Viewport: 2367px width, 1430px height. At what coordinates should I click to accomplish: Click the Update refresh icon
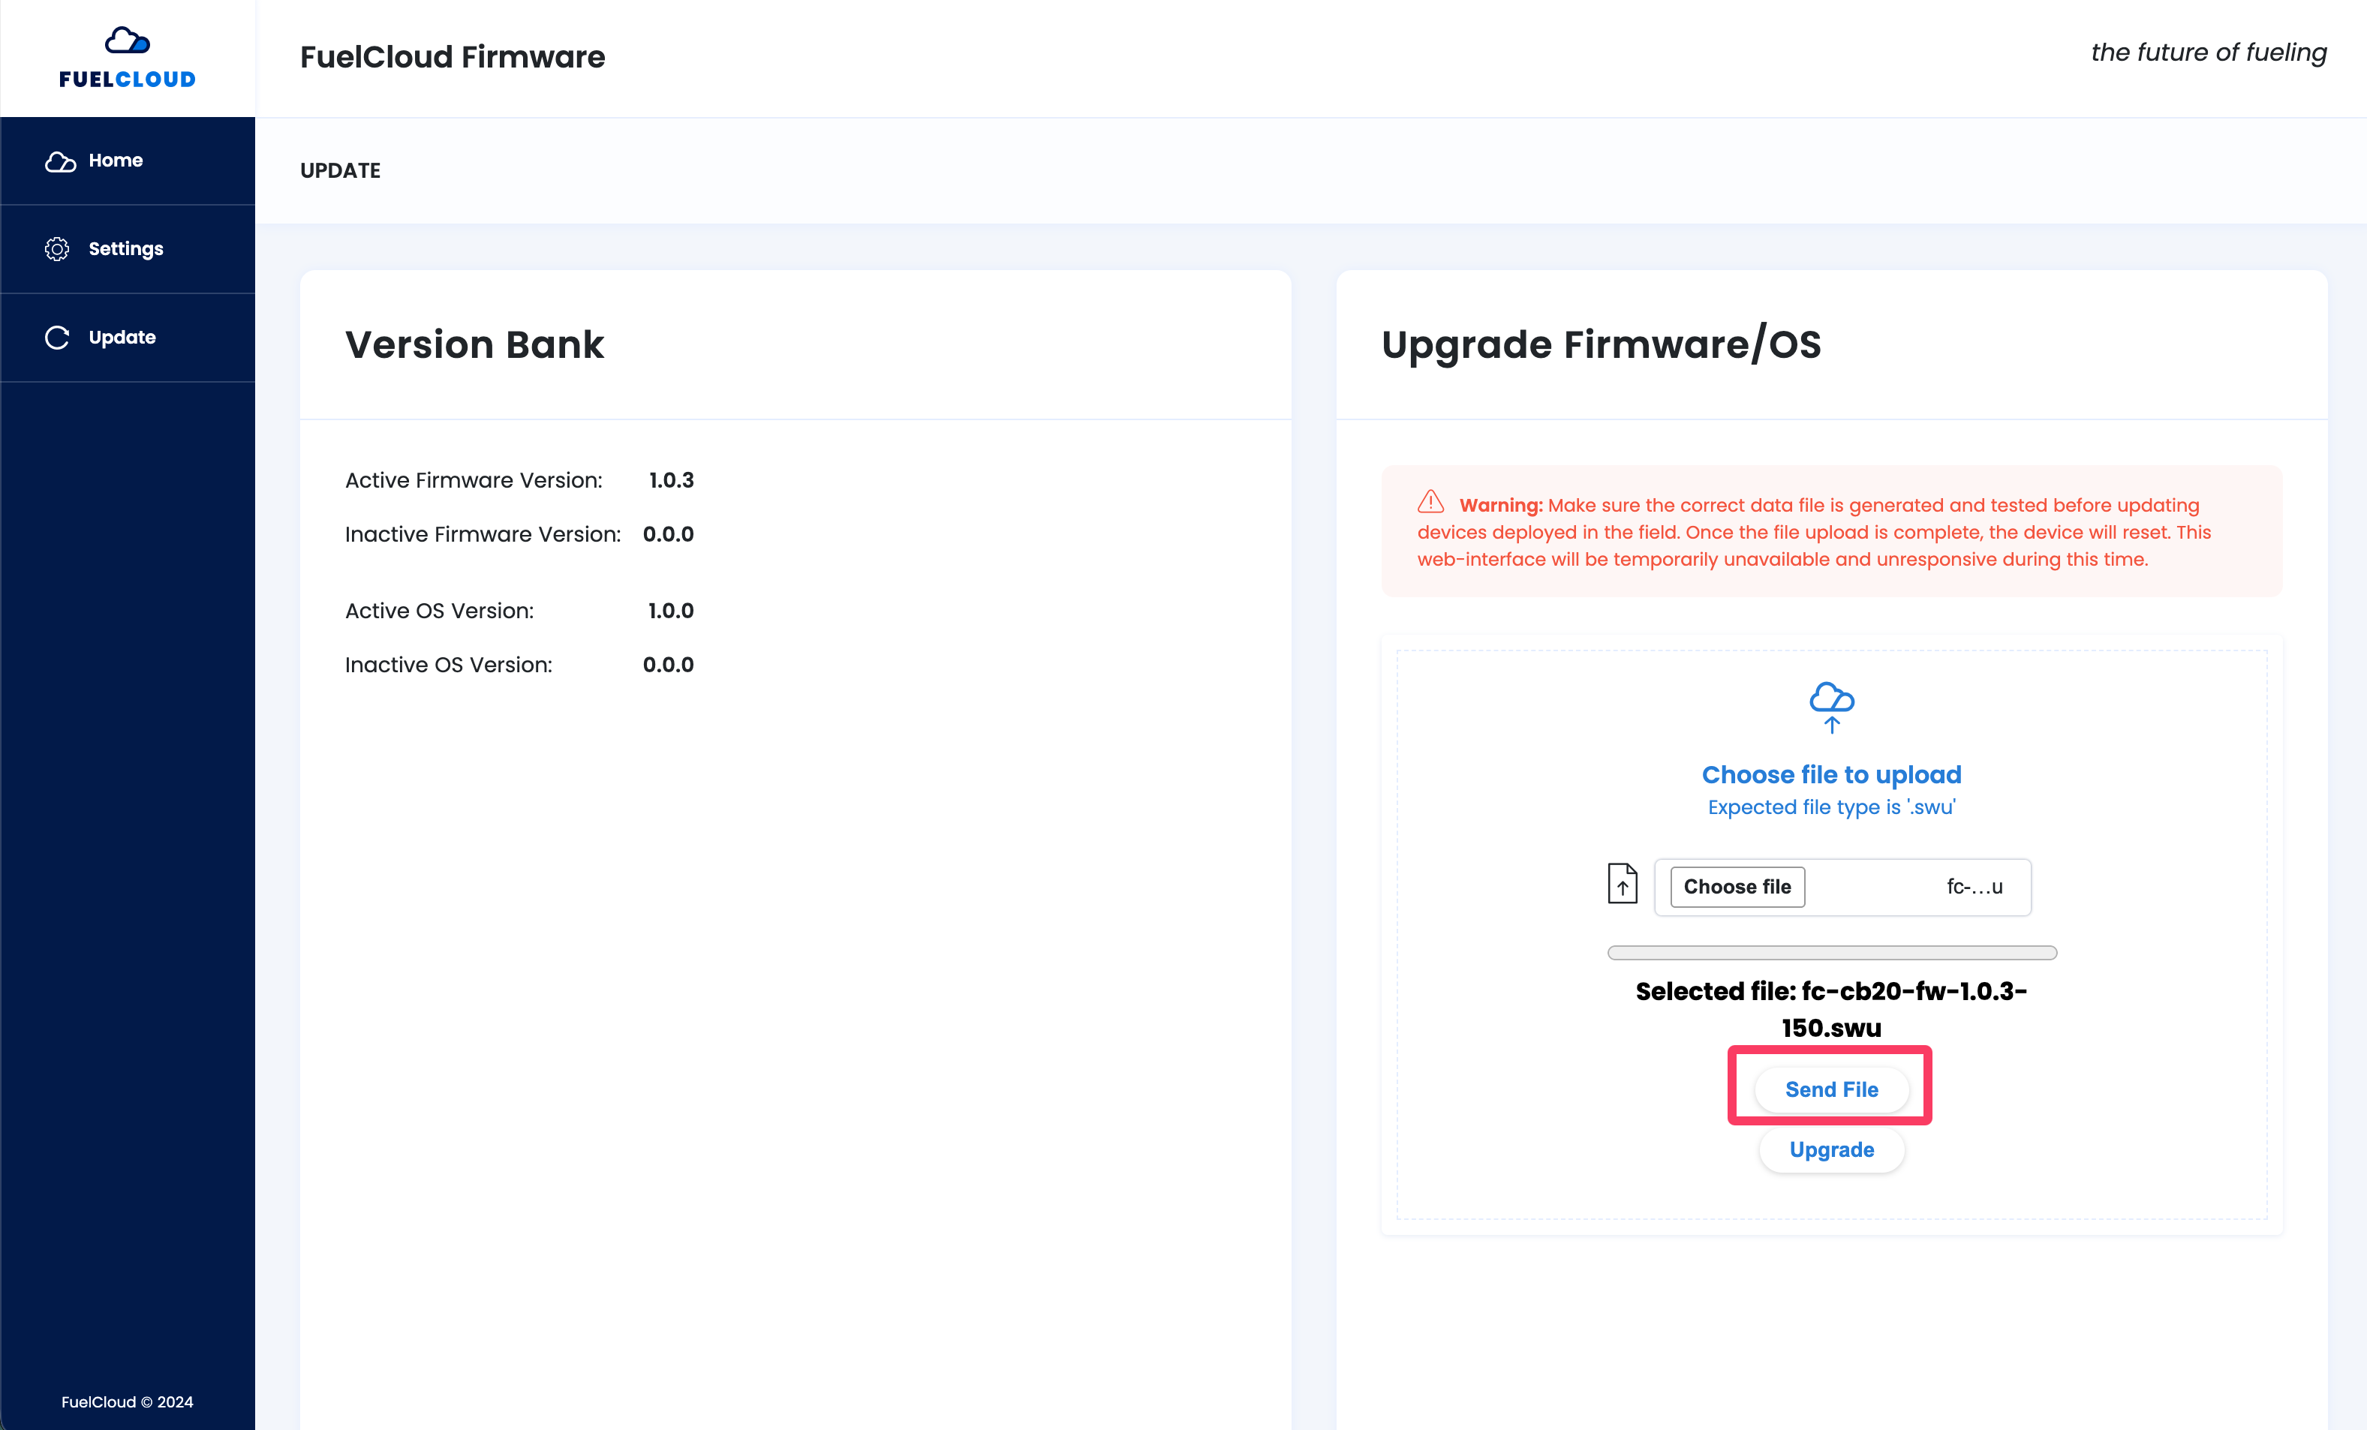(x=57, y=337)
